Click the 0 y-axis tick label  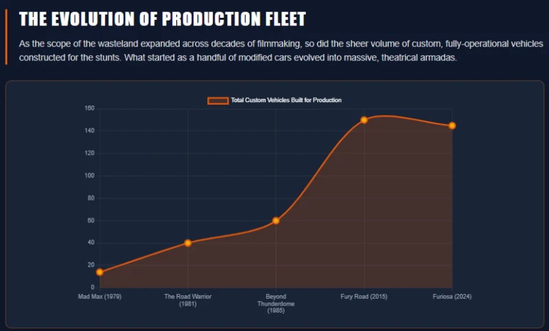[93, 287]
